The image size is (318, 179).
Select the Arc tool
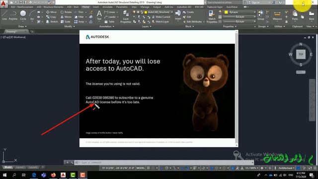[x=32, y=15]
